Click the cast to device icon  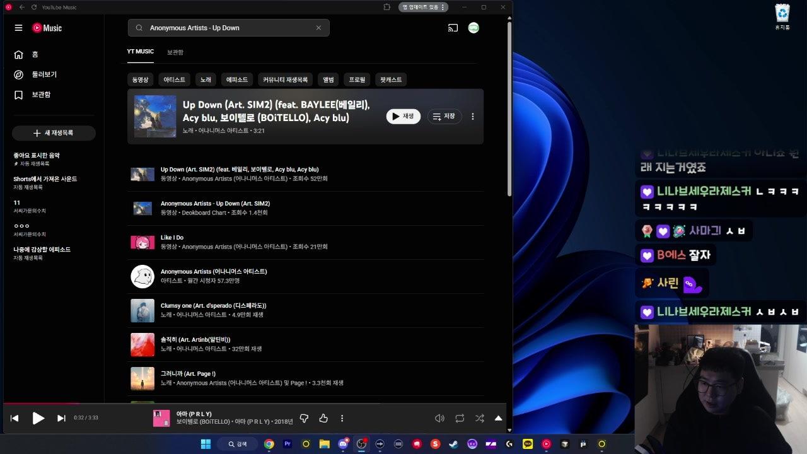click(x=453, y=28)
